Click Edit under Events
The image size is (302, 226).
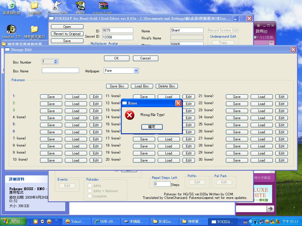coord(67,186)
